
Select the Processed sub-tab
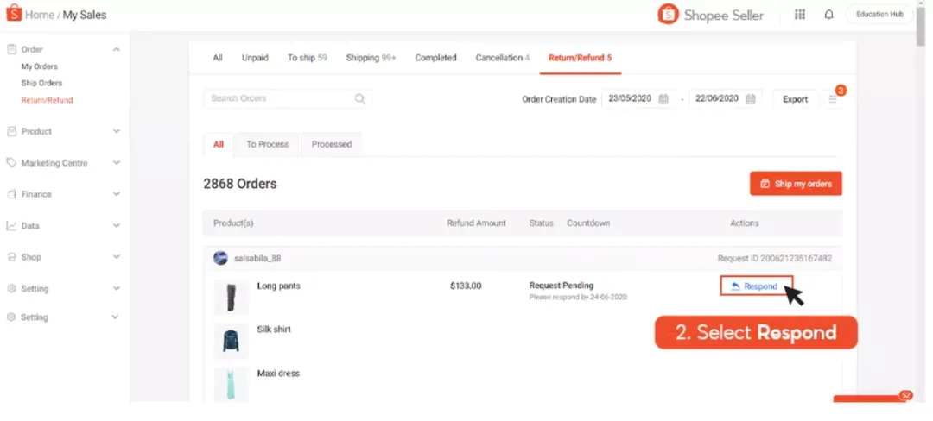pos(332,144)
